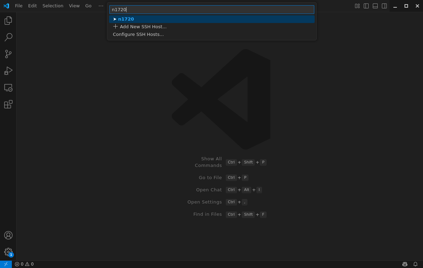The height and width of the screenshot is (268, 423).
Task: Open the notifications bell
Action: [415, 264]
